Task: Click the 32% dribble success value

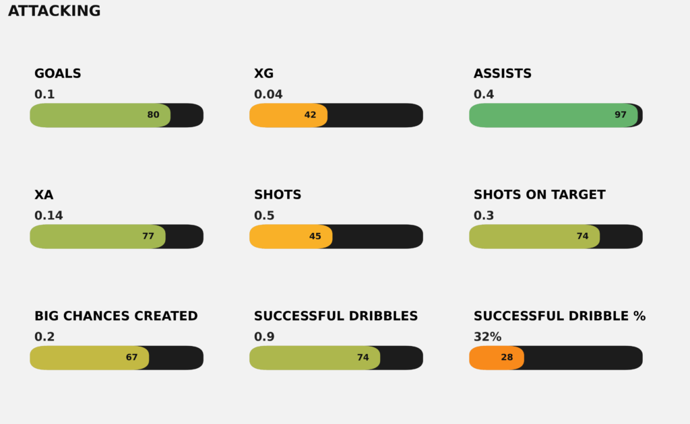Action: [x=487, y=337]
